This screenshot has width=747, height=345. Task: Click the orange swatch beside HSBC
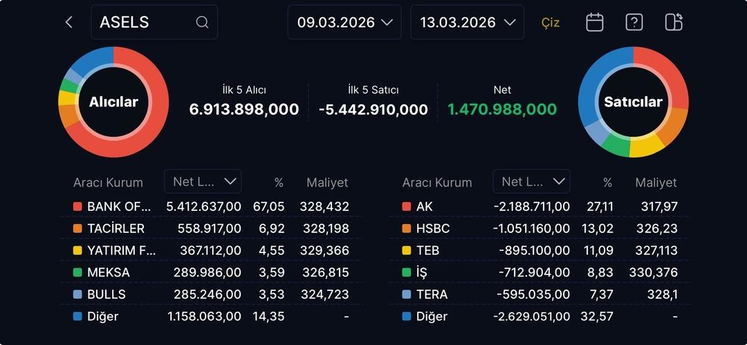tap(407, 228)
